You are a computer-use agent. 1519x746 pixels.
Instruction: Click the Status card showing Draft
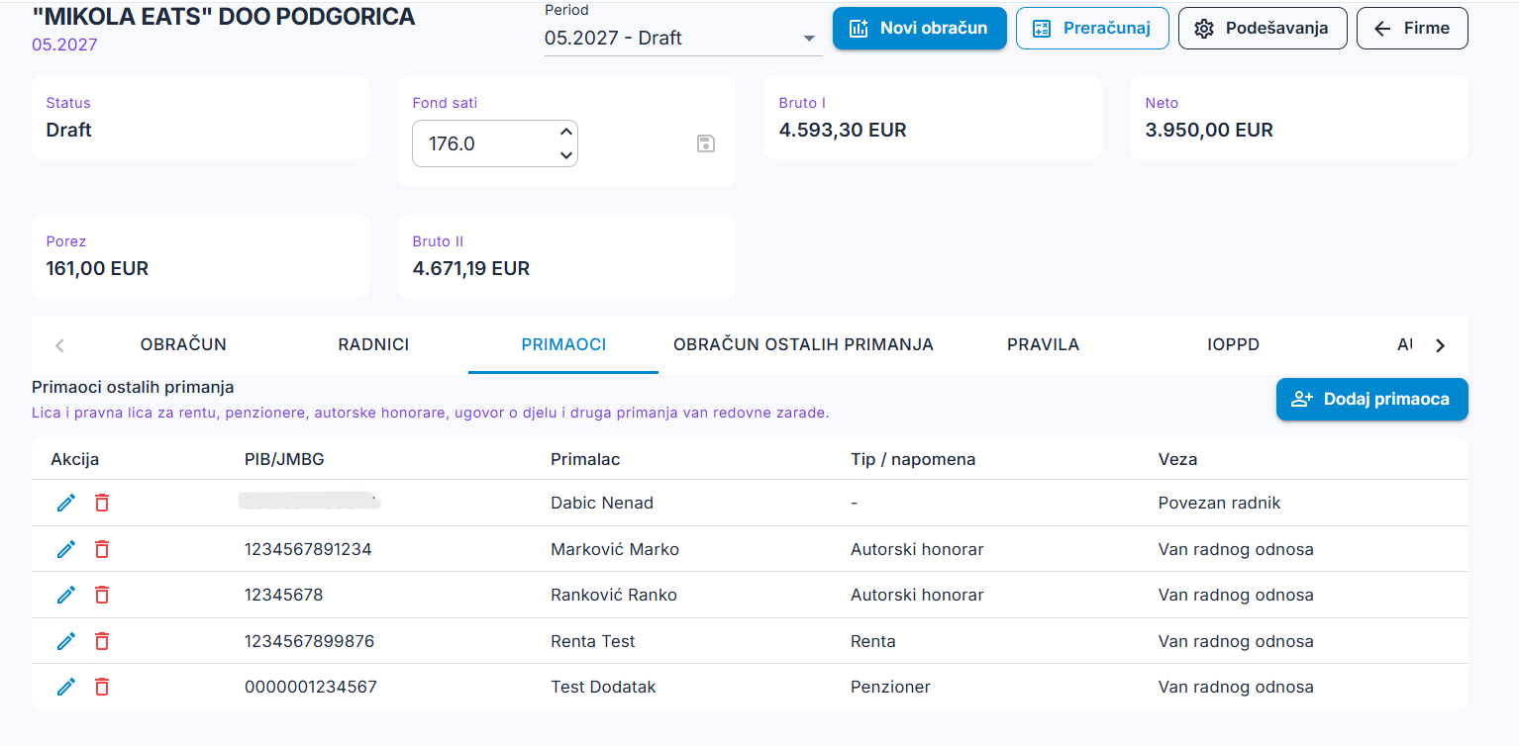(200, 118)
